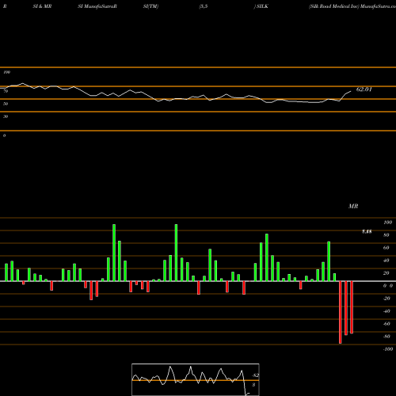Image resolution: width=396 pixels, height=396 pixels.
Task: Click the -20 axis label on MR chart
Action: tap(386, 299)
